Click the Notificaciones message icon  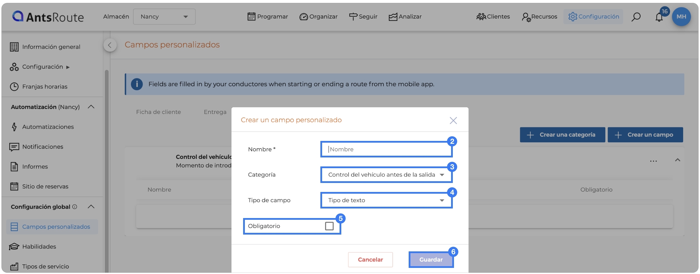pyautogui.click(x=14, y=147)
